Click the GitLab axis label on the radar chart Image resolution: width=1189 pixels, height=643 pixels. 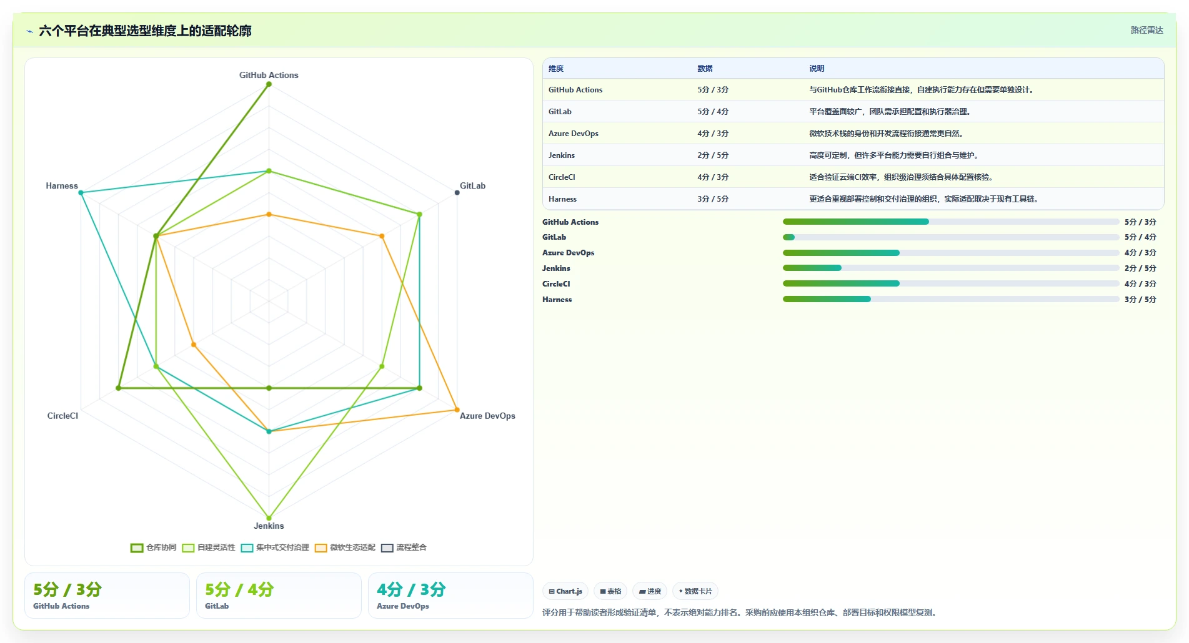click(472, 185)
